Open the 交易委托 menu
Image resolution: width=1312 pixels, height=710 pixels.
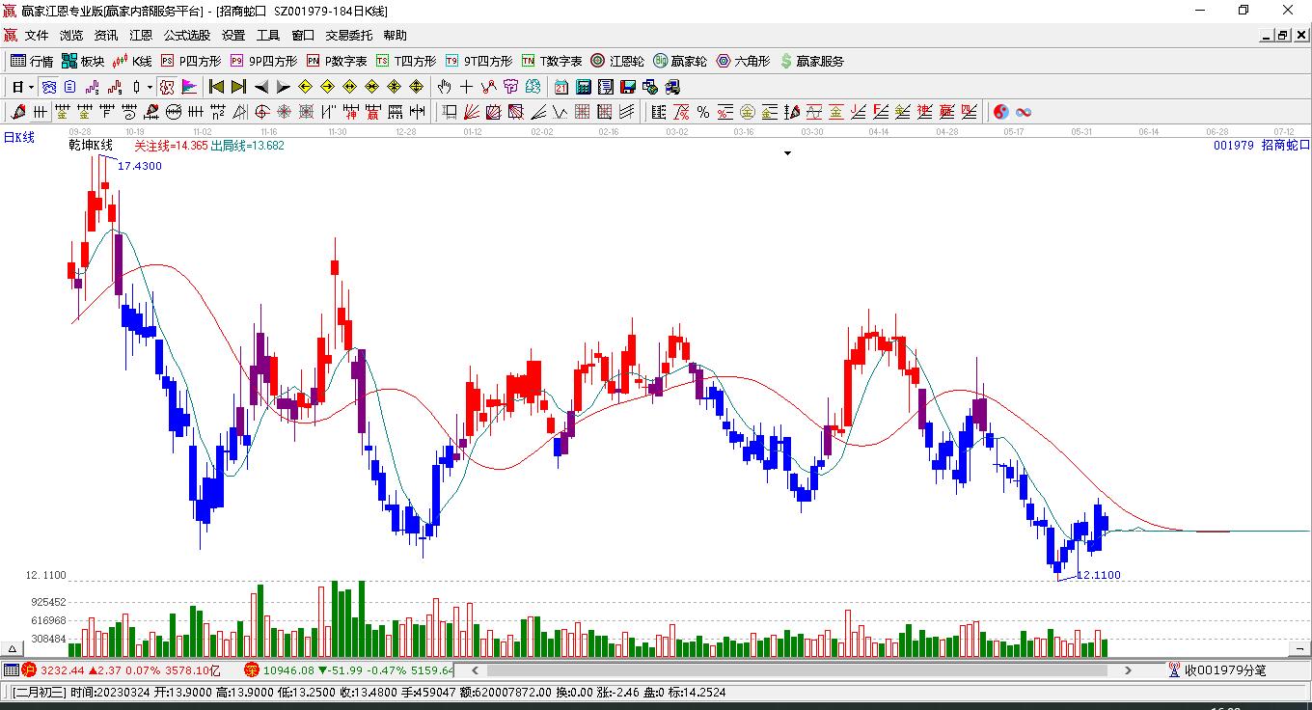coord(349,35)
